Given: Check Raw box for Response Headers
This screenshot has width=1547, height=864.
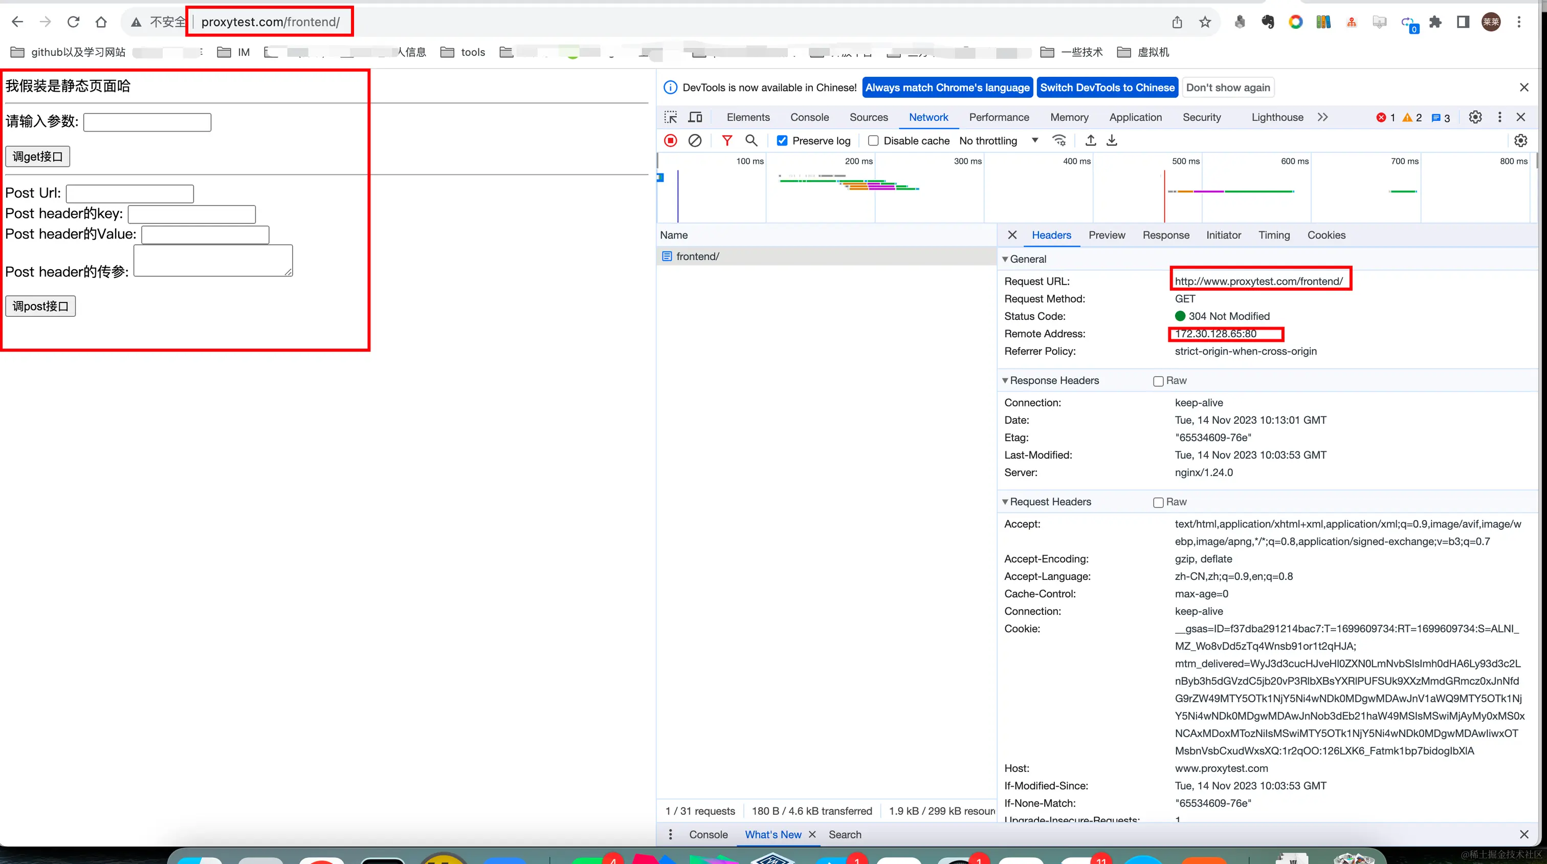Looking at the screenshot, I should pos(1158,381).
